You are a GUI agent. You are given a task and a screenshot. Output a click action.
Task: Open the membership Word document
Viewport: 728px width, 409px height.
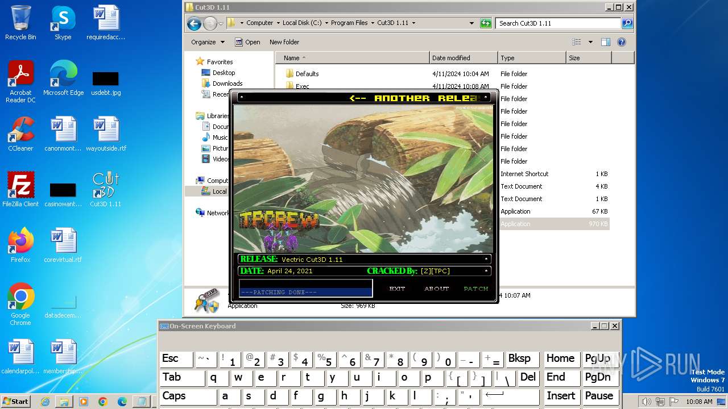63,356
